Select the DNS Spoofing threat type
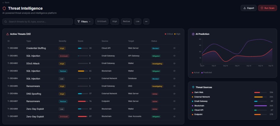Viewport: 280px width, 126px height. (x=34, y=94)
